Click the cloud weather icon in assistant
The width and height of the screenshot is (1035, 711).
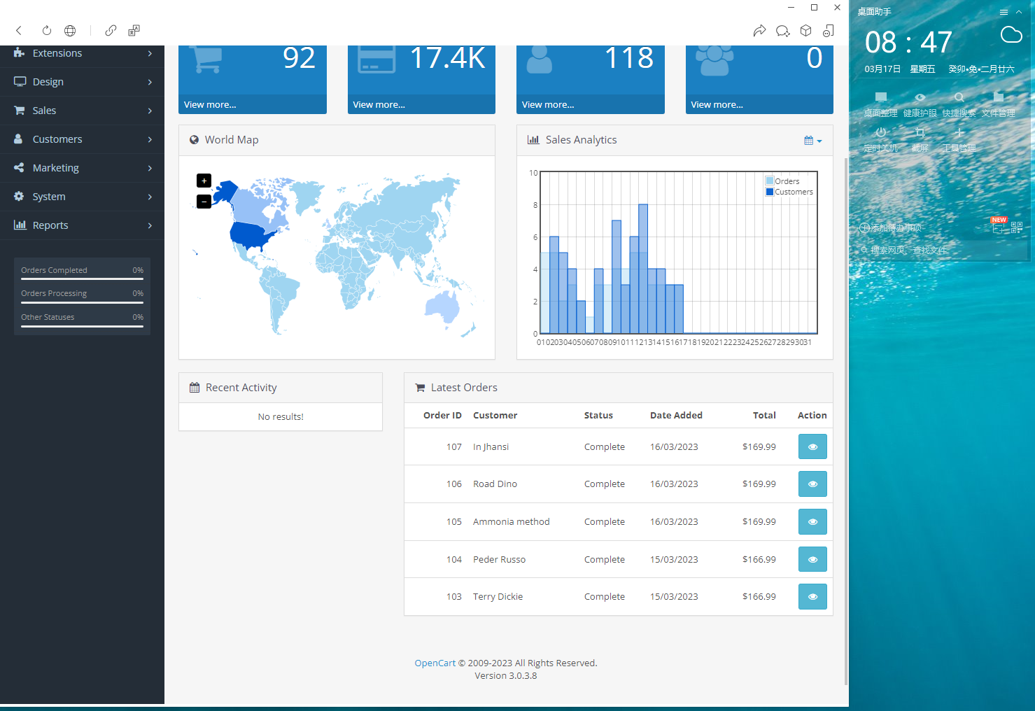click(1011, 34)
